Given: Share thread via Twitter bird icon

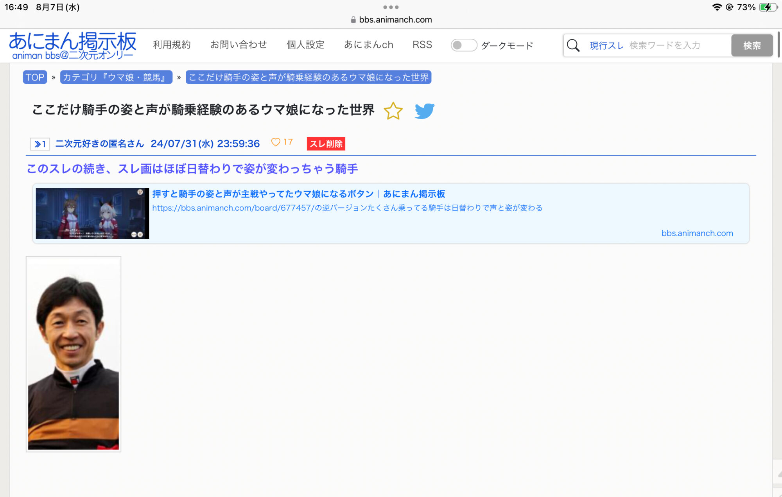Looking at the screenshot, I should pyautogui.click(x=425, y=111).
